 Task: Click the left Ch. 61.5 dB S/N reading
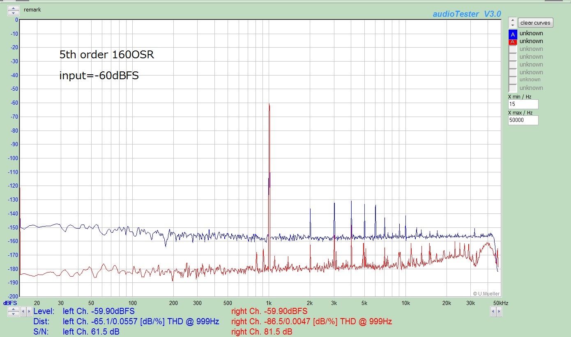point(91,332)
